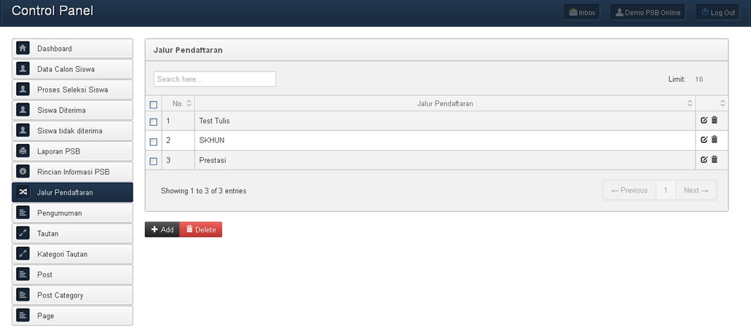Image resolution: width=751 pixels, height=329 pixels.
Task: Click the Control Panel title
Action: [x=52, y=10]
